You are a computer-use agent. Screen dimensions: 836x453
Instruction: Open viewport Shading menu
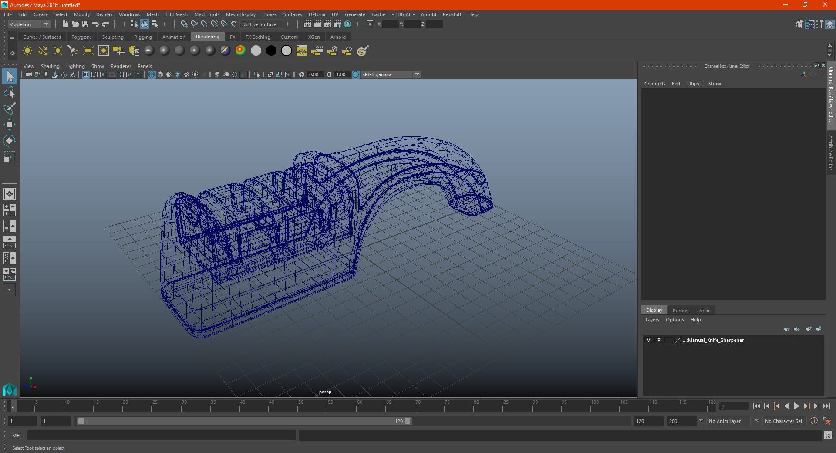coord(50,66)
